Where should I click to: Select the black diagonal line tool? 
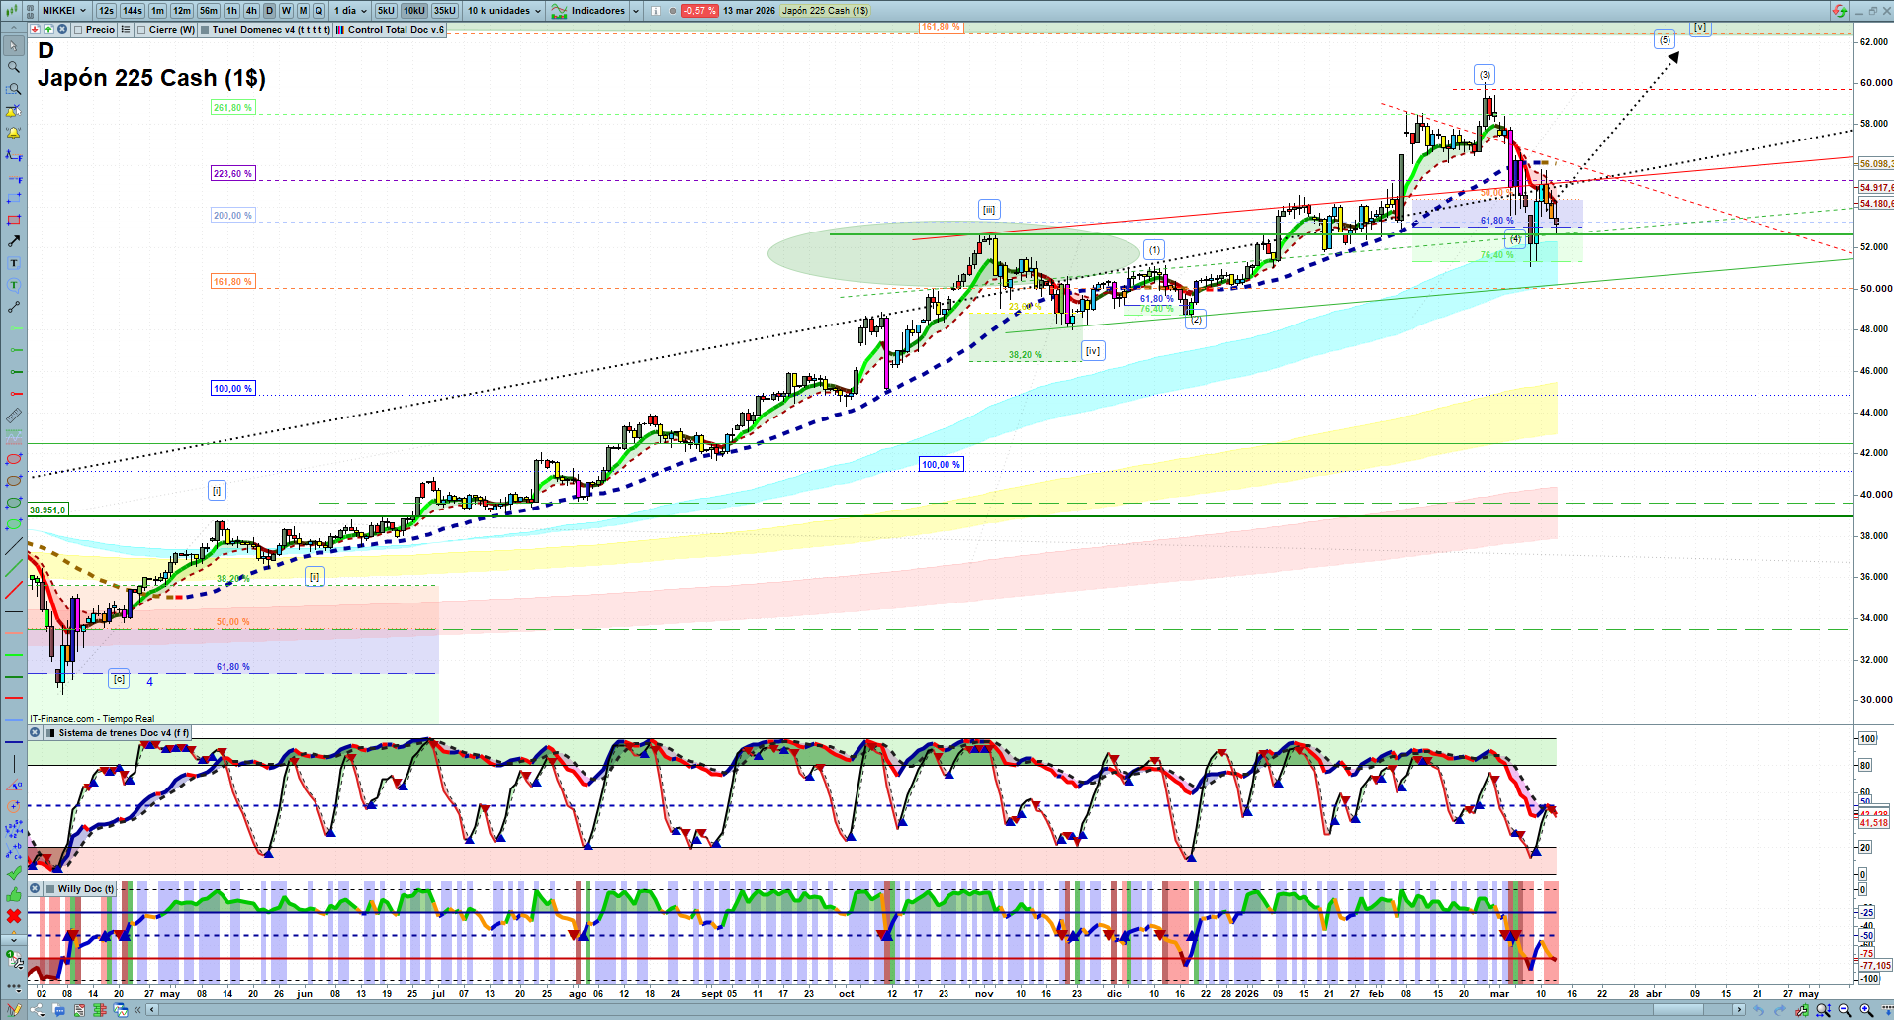(x=14, y=546)
